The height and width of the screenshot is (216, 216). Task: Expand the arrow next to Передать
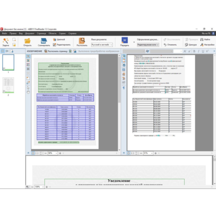point(134,42)
